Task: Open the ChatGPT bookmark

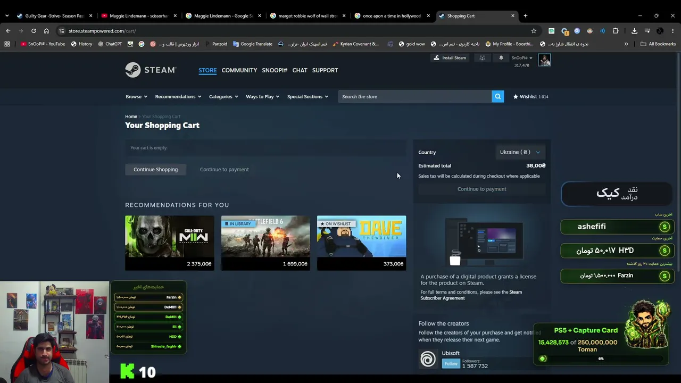Action: pos(110,44)
